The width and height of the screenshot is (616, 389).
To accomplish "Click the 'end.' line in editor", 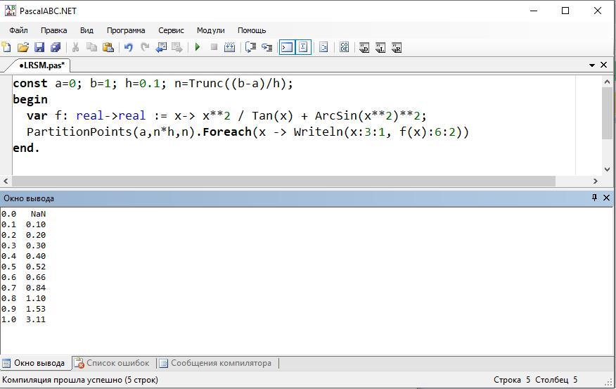I will tap(26, 148).
